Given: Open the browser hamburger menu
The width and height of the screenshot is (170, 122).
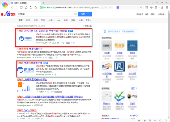Looking at the screenshot, I should click(x=167, y=7).
